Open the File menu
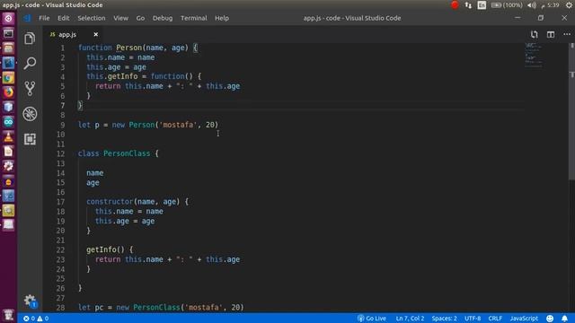The height and width of the screenshot is (323, 575). pos(44,18)
